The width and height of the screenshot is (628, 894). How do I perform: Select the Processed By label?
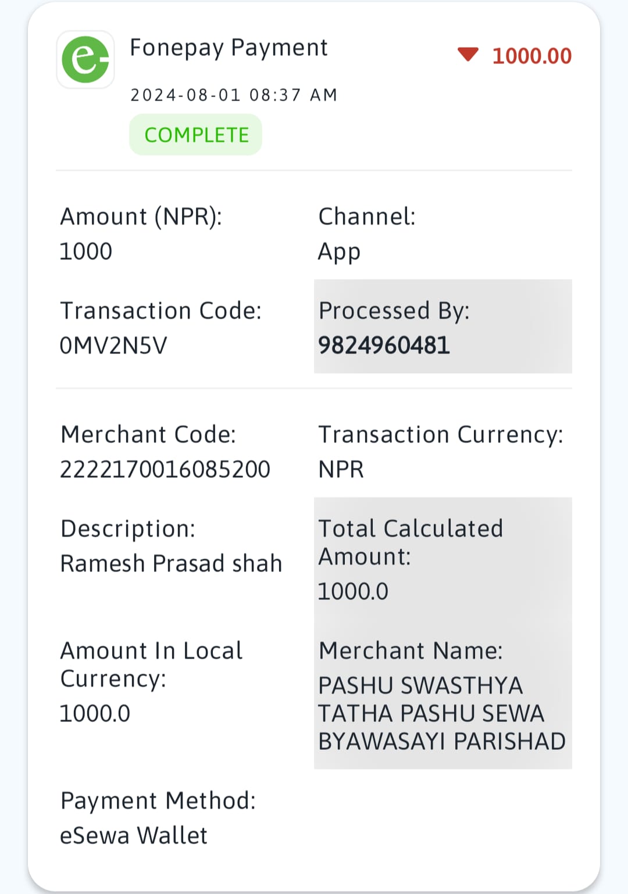pos(394,312)
